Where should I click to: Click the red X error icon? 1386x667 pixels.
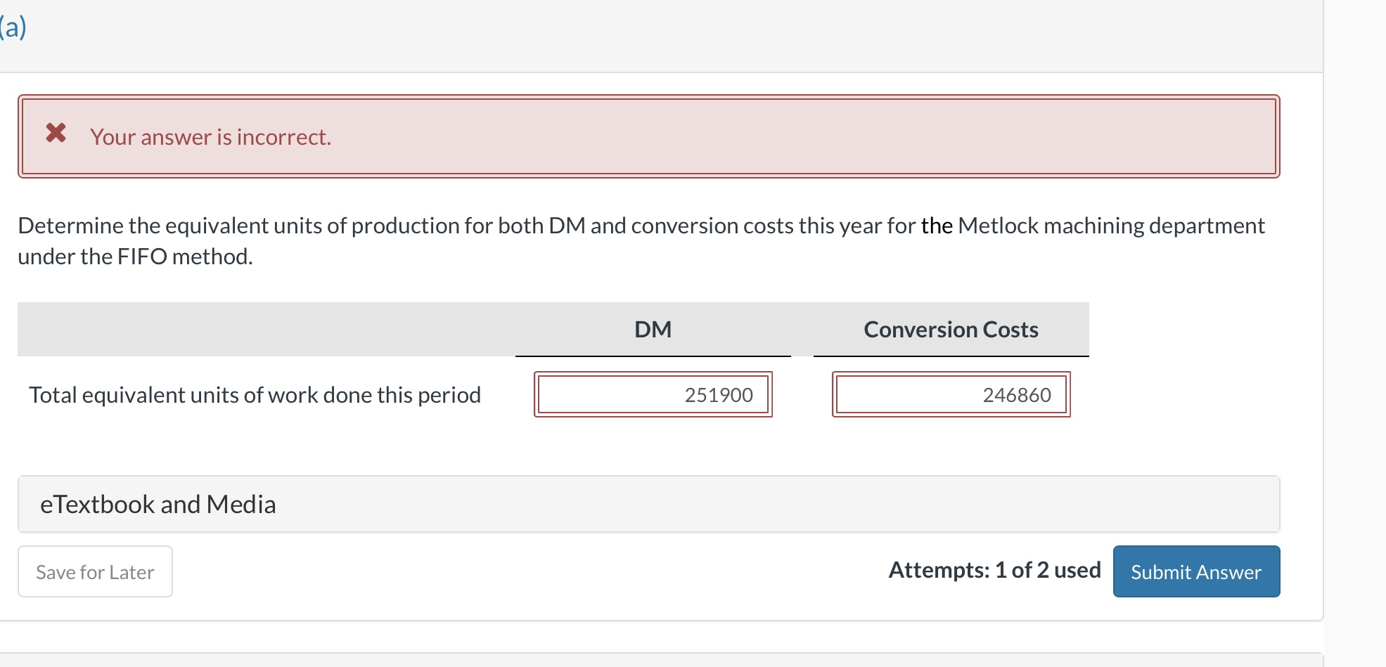(x=56, y=133)
